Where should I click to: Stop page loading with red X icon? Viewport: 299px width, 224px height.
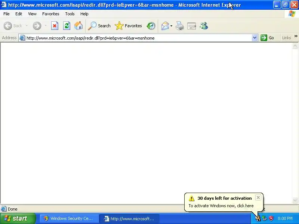point(55,26)
